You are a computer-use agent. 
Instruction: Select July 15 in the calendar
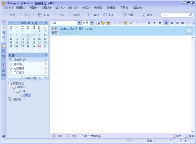(34, 39)
